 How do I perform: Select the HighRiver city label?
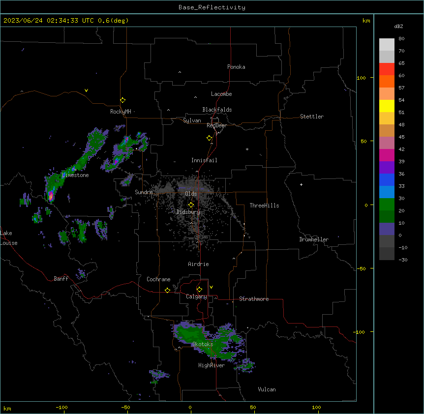pos(211,365)
